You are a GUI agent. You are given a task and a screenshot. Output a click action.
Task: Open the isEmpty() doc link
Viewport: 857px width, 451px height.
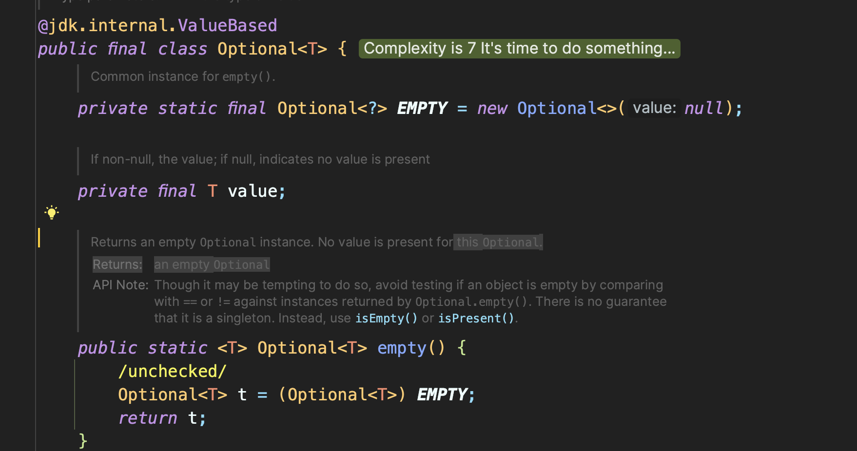(x=386, y=319)
